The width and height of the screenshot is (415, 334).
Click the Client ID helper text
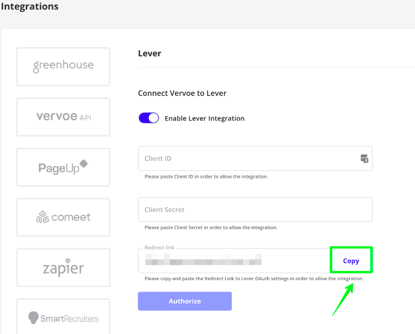[206, 177]
